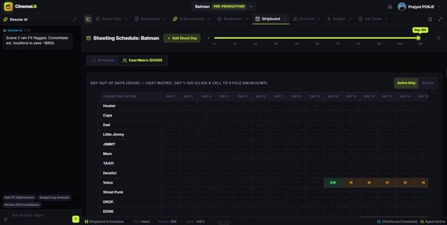Cycle Voice H cell on Day 12
Viewport: 447px width, 225px height.
click(x=369, y=182)
